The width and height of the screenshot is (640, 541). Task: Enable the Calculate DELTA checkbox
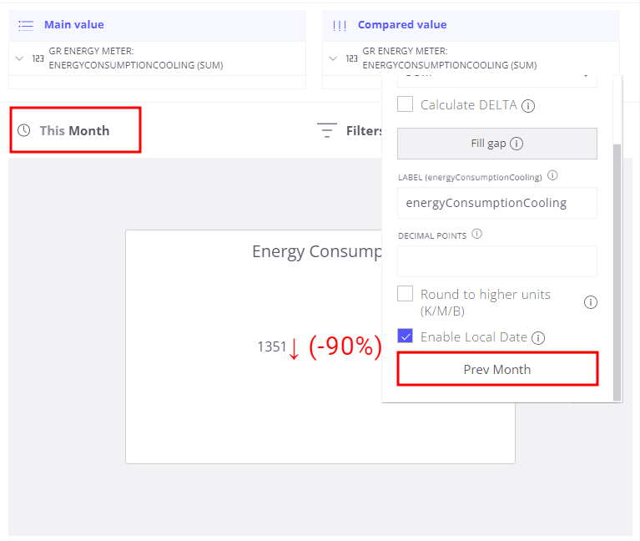405,104
